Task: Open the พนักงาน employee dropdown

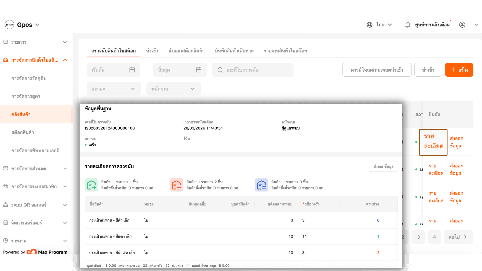Action: 173,89
